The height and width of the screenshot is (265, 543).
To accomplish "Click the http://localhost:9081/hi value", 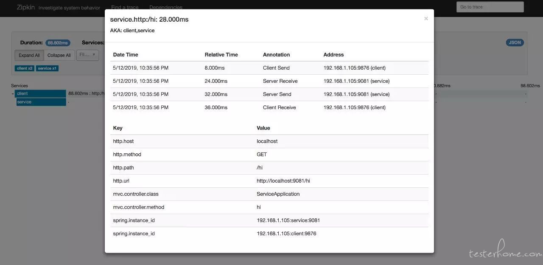I will (283, 180).
